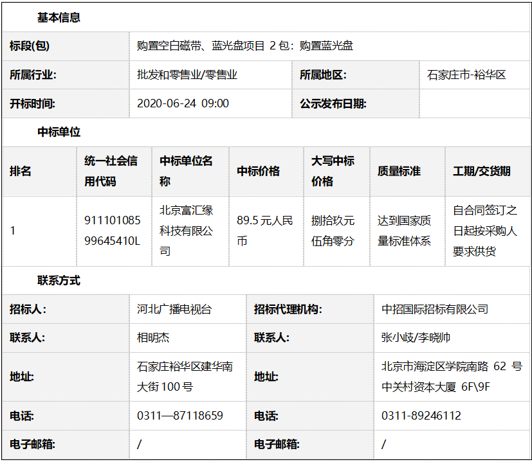The image size is (532, 462).
Task: Select contact name 相明杰
Action: click(x=153, y=337)
